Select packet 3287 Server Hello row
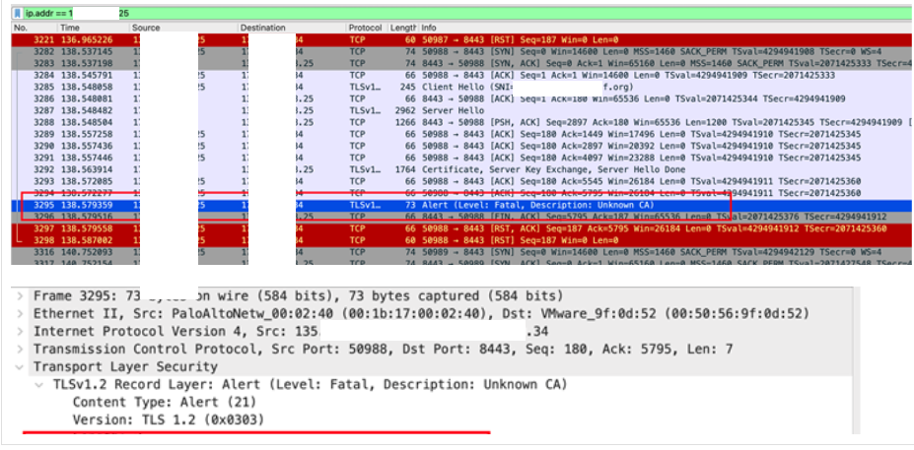The height and width of the screenshot is (450, 914). click(x=461, y=110)
